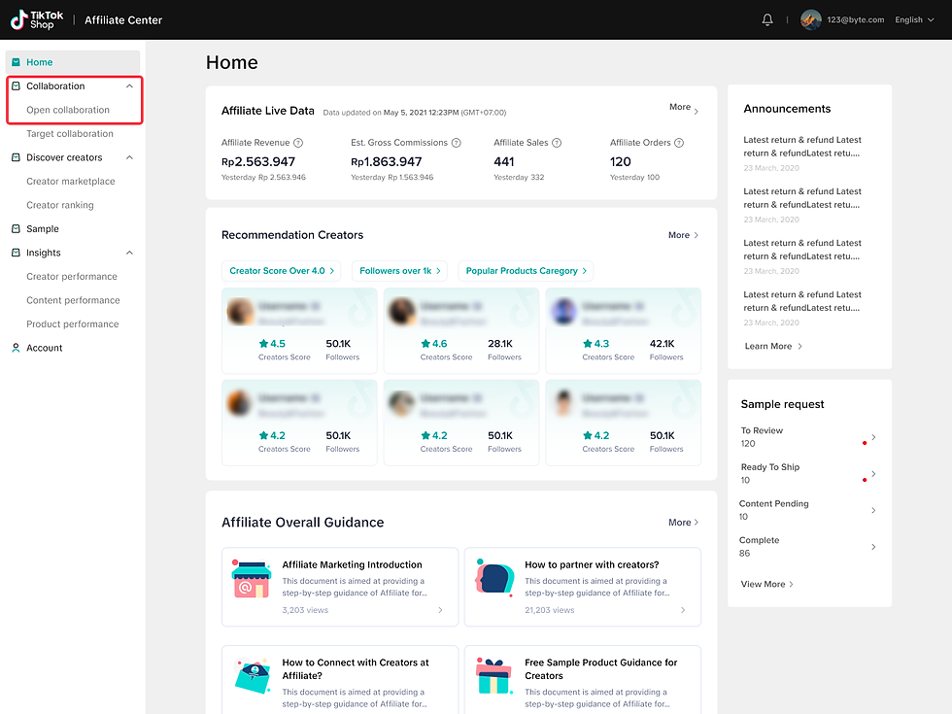The height and width of the screenshot is (714, 952).
Task: Open the English language dropdown
Action: pos(912,18)
